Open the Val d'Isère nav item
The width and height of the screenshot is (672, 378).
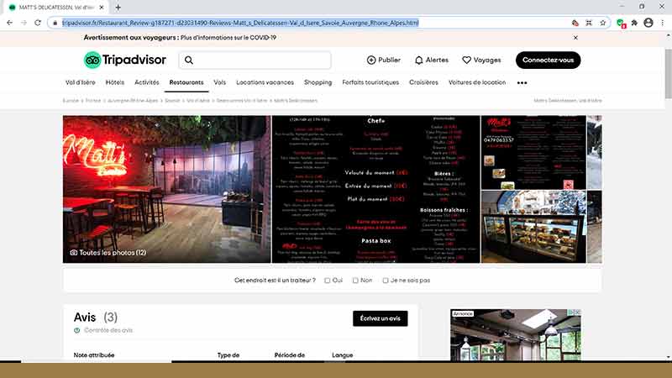click(x=80, y=82)
